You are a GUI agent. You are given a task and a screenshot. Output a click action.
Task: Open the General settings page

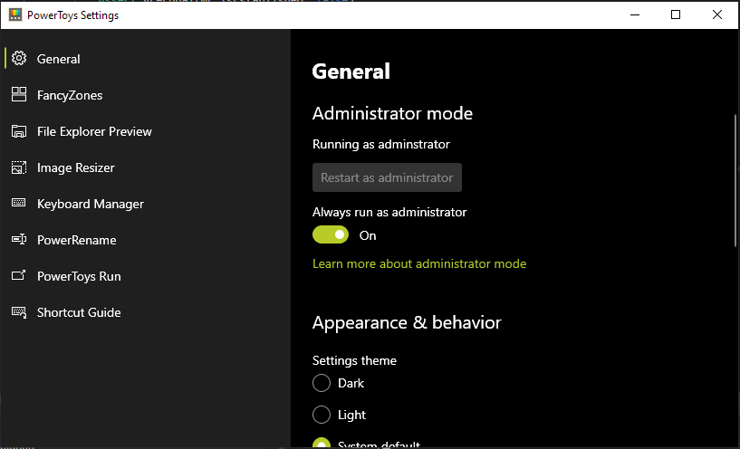(x=145, y=59)
